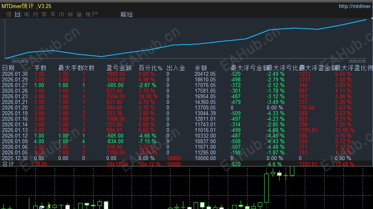
Task: Open the http://mtdriver website link
Action: point(356,6)
